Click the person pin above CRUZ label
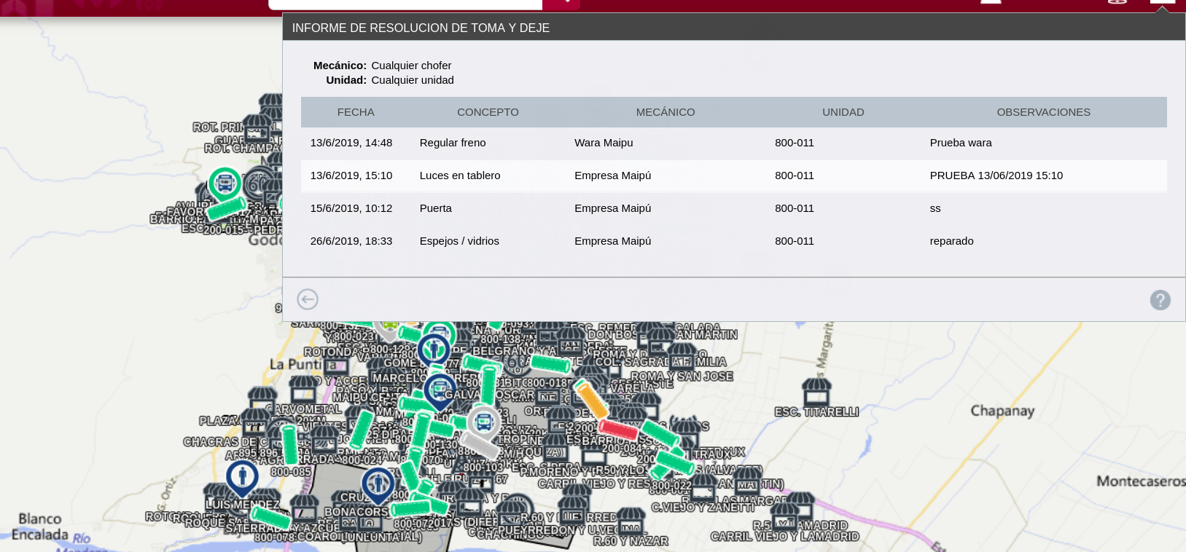Image resolution: width=1186 pixels, height=552 pixels. tap(378, 484)
